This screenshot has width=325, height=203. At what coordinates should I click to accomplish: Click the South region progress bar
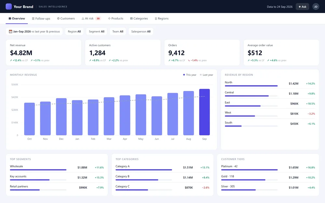(x=251, y=126)
